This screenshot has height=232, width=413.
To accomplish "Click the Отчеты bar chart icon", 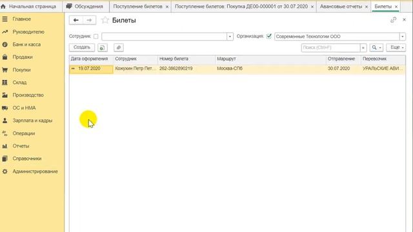I will [5, 146].
